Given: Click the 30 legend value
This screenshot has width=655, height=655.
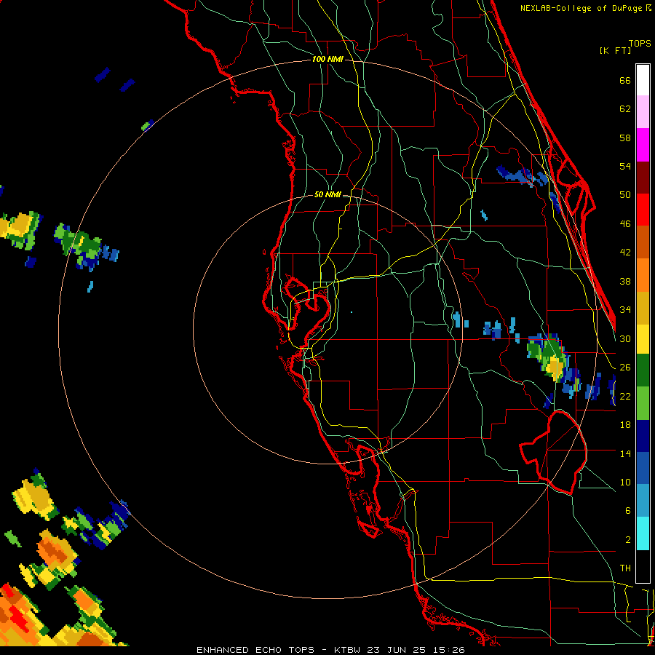Looking at the screenshot, I should pos(625,338).
